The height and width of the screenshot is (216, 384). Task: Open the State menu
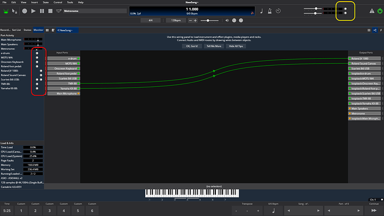pos(46,2)
